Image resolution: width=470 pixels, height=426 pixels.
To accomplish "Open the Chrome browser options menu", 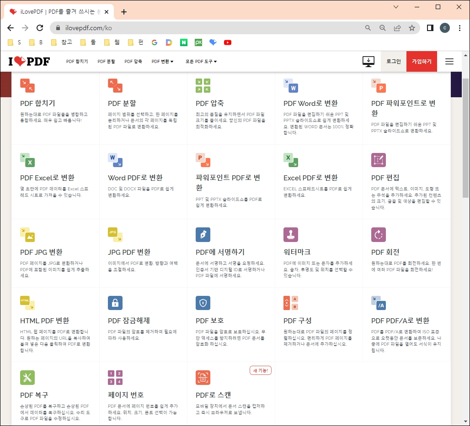I will (x=460, y=28).
